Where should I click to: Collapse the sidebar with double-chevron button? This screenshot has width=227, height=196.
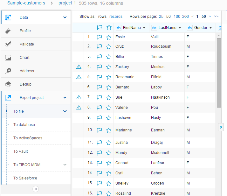pos(36,189)
